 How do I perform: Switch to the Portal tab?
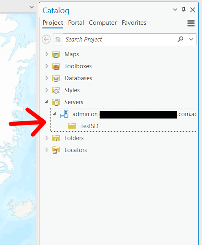(x=76, y=23)
